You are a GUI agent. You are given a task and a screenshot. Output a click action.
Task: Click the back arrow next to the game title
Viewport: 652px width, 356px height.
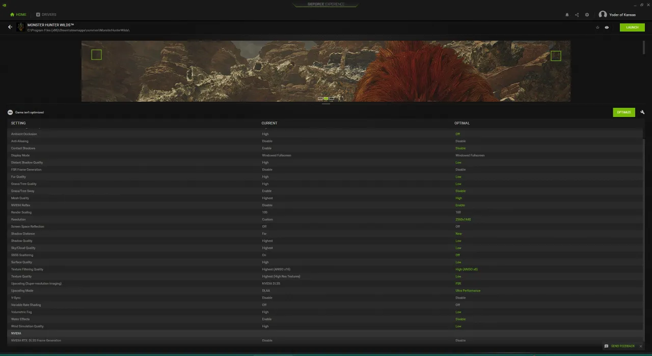click(x=10, y=27)
